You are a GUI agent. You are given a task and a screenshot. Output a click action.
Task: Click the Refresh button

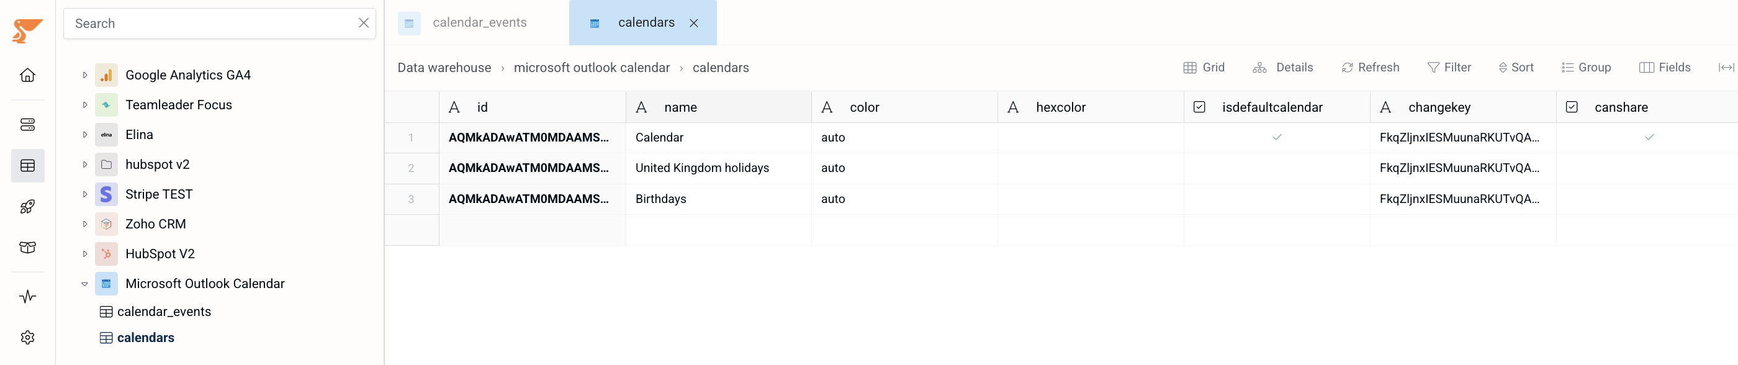click(x=1371, y=68)
